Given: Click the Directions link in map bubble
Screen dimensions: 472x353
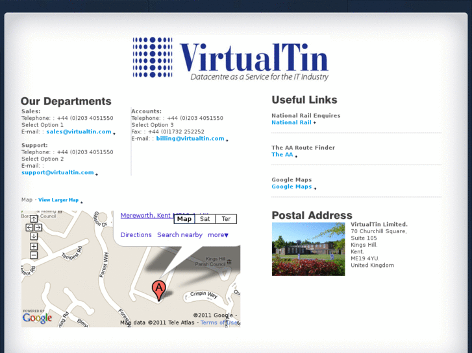Looking at the screenshot, I should tap(136, 235).
